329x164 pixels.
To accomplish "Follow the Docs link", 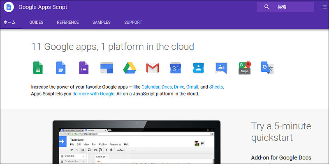I will 167,87.
